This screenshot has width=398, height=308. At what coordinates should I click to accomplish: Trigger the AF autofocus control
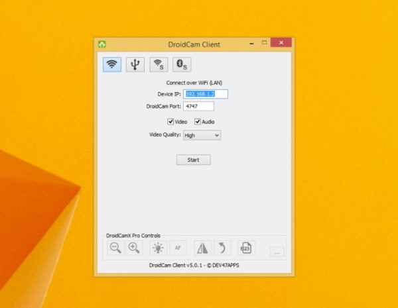click(178, 248)
